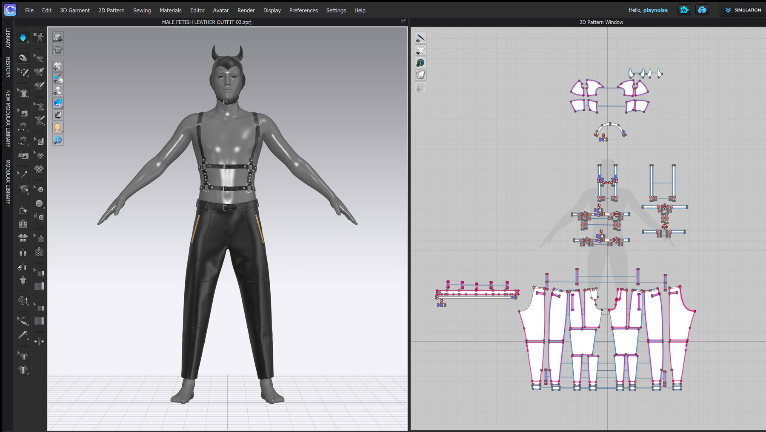Viewport: 766px width, 432px height.
Task: Select the Pin tack needle tool
Action: click(23, 175)
